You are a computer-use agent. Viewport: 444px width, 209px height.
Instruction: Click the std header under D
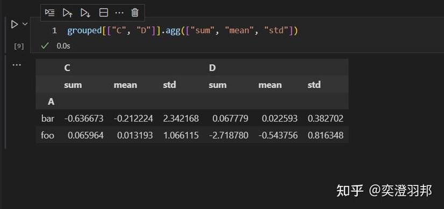pos(314,85)
